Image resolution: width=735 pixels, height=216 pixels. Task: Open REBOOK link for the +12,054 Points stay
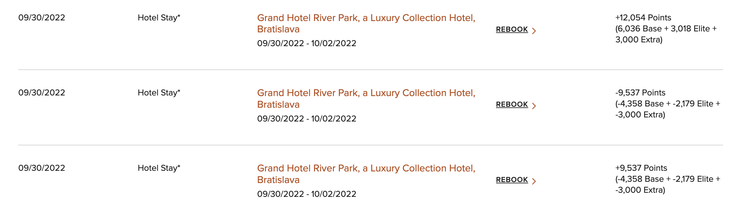512,29
